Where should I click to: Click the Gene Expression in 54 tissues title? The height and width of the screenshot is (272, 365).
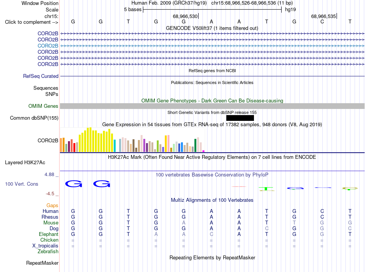[212, 125]
